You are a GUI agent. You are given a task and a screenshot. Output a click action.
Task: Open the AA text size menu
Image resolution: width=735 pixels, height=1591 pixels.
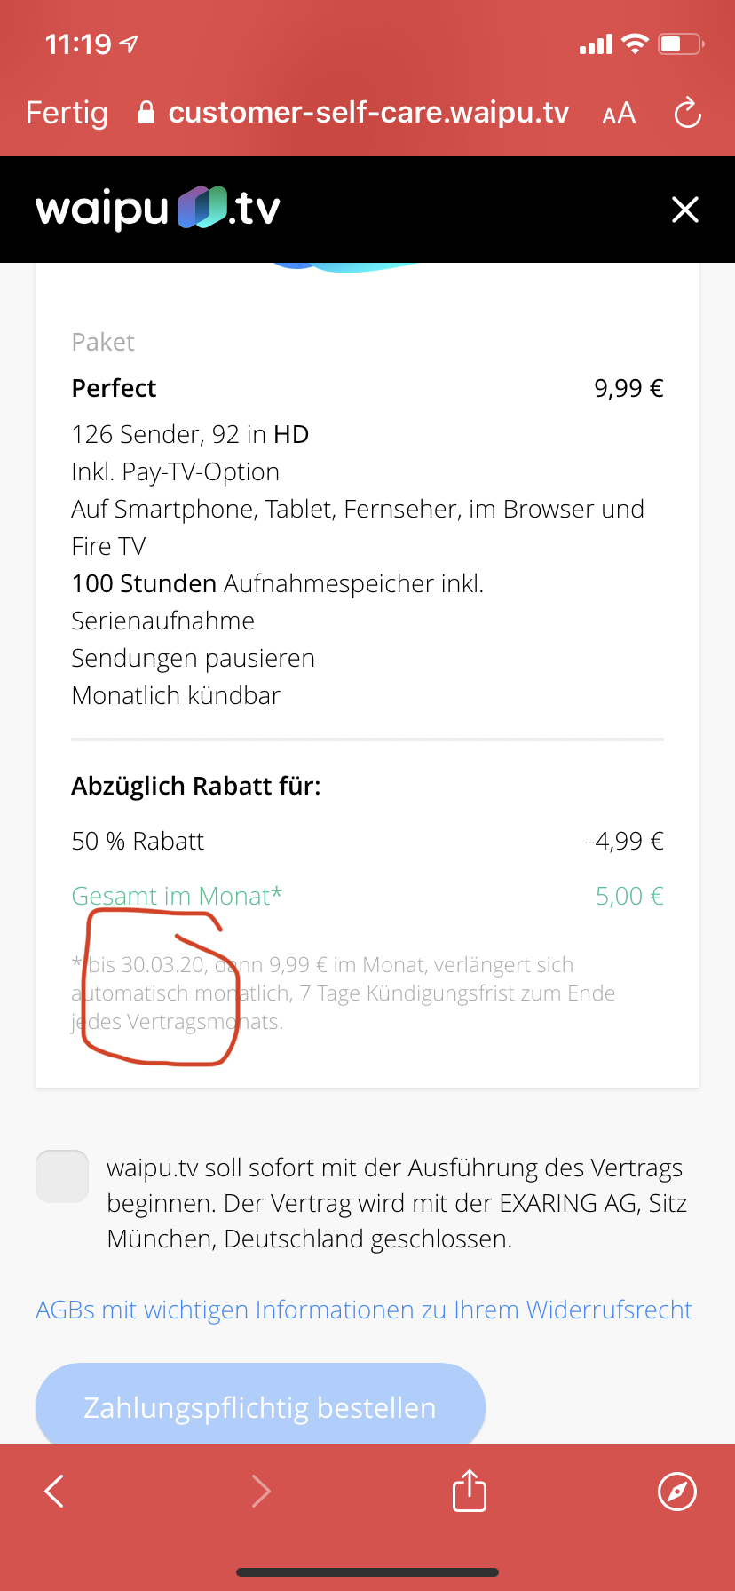pyautogui.click(x=619, y=114)
